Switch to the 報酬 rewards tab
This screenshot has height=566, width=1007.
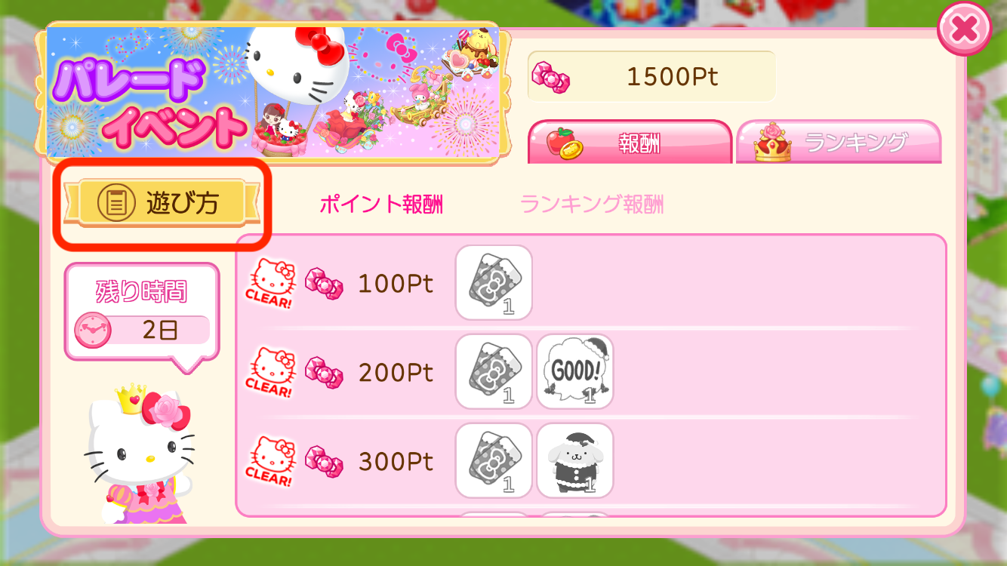630,141
